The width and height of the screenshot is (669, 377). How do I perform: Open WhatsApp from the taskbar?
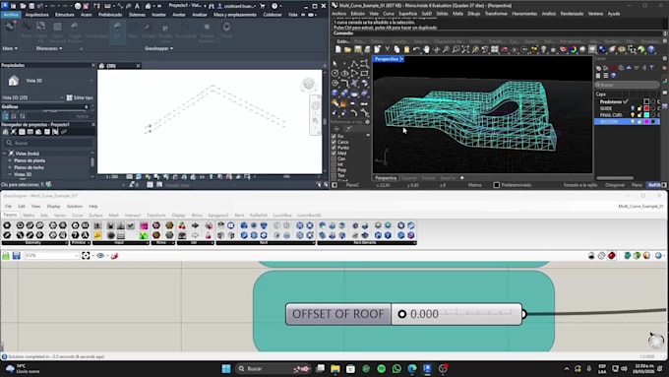pyautogui.click(x=396, y=368)
